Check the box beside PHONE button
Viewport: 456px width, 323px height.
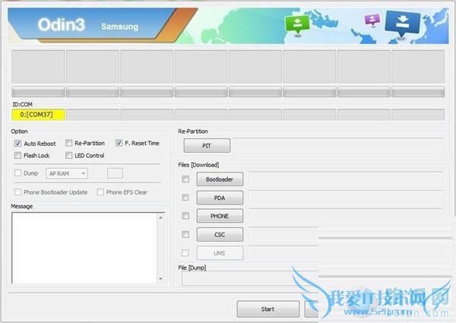pos(185,216)
